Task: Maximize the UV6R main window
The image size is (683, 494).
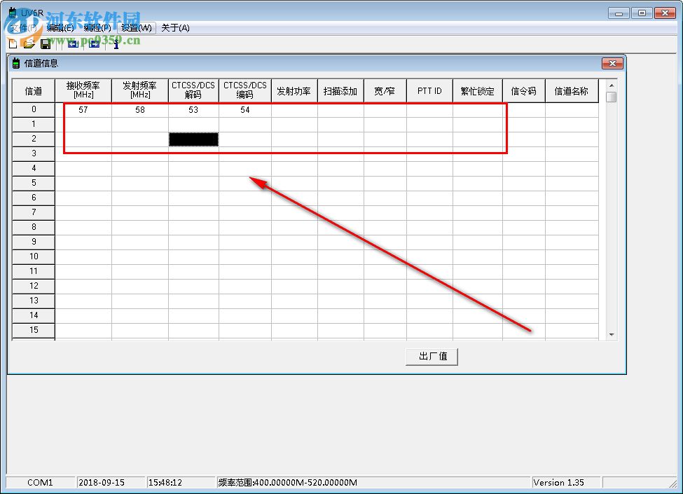Action: (x=642, y=13)
